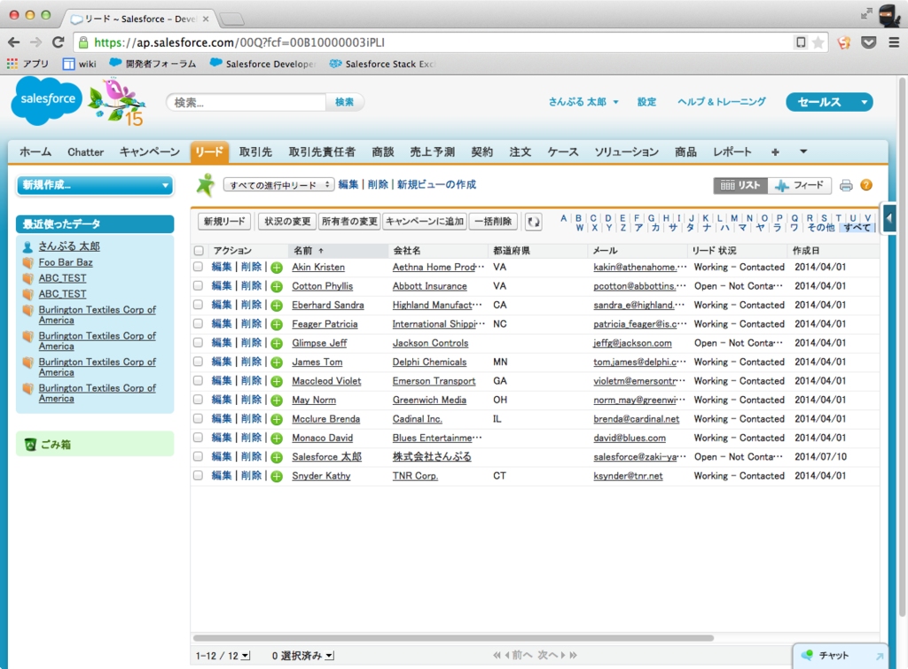This screenshot has height=669, width=908.
Task: Open the チャット chat panel
Action: point(840,656)
